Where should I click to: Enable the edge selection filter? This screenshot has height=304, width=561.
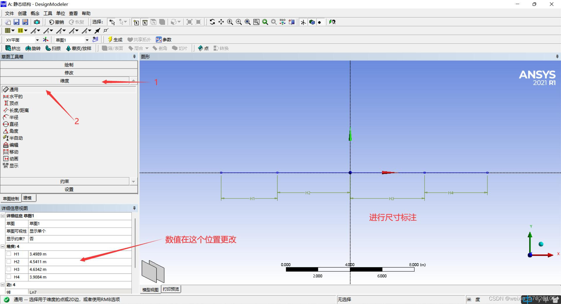145,22
